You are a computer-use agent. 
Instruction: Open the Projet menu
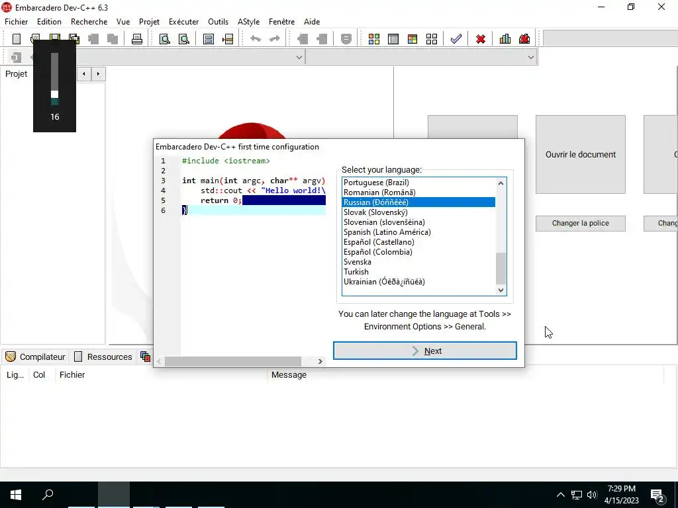pos(149,22)
